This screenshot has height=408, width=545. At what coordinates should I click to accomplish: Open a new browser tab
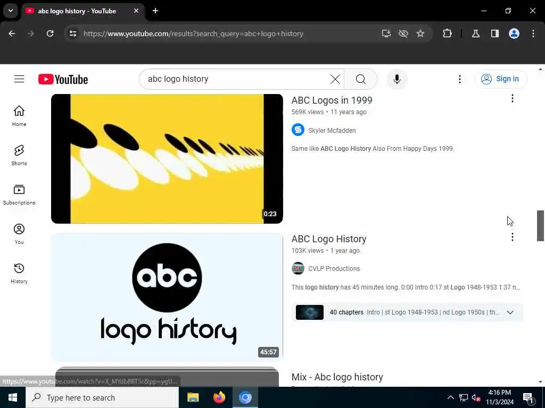click(155, 11)
